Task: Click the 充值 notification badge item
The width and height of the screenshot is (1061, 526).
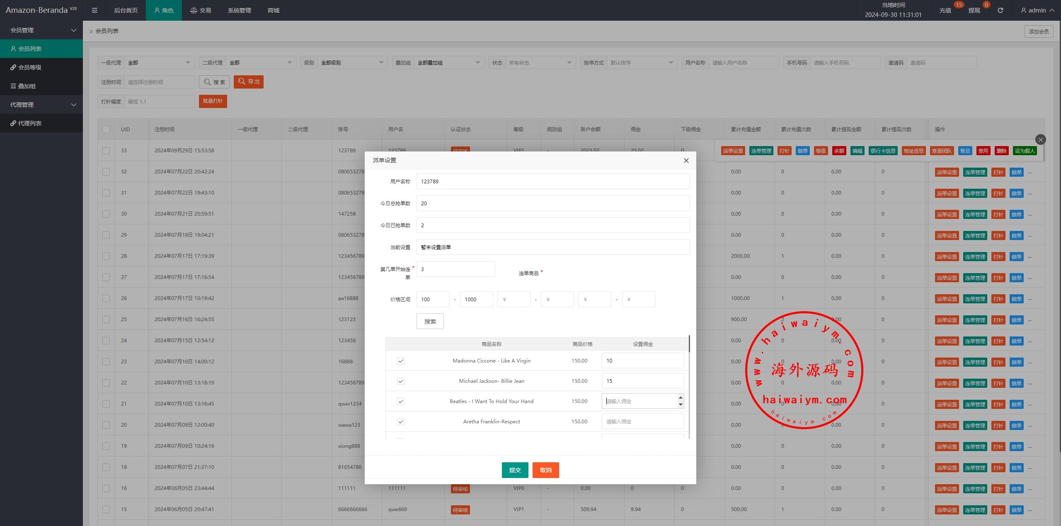Action: point(945,10)
